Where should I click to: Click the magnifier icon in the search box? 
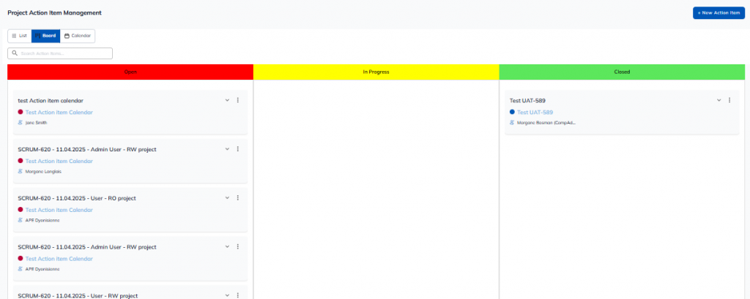tap(15, 53)
